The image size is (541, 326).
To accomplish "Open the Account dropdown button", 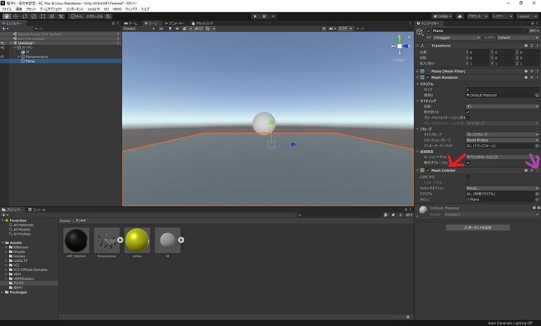I will pyautogui.click(x=477, y=16).
